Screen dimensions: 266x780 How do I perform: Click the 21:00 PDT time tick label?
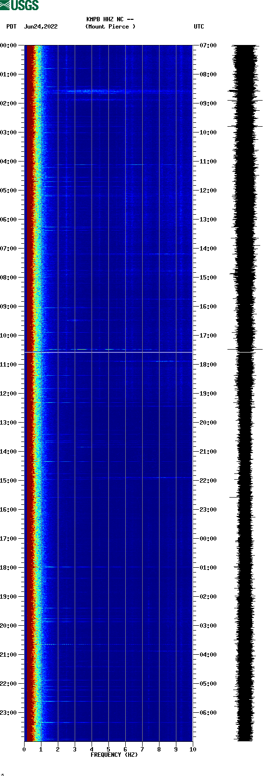9,655
